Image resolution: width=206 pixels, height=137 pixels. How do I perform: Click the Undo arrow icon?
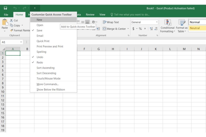click(15, 8)
